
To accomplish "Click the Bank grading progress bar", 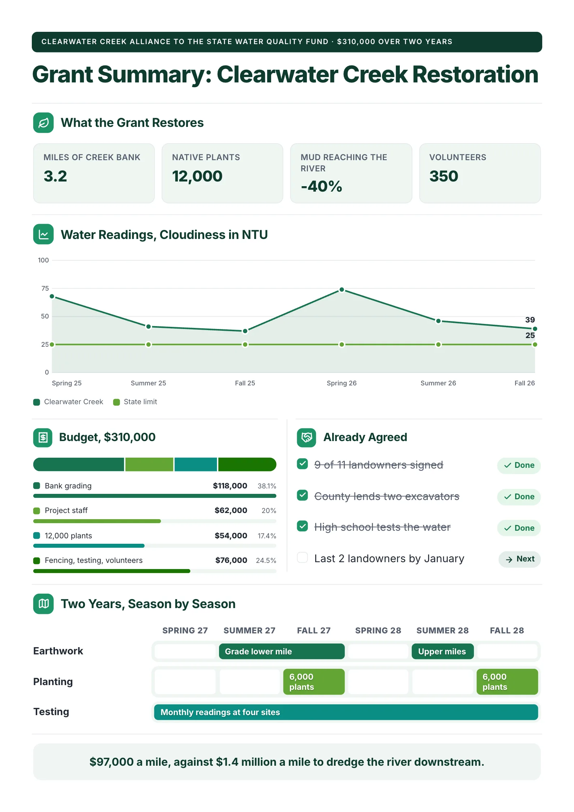I will [155, 496].
